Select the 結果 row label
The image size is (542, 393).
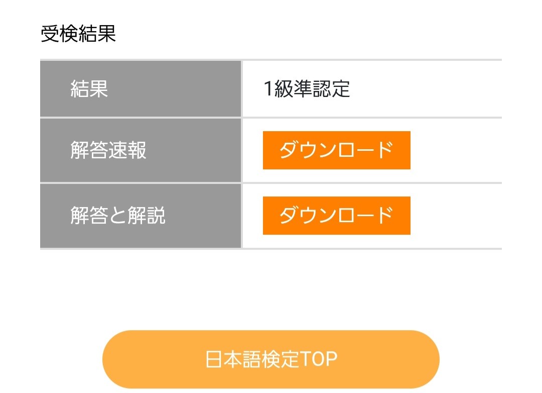tap(89, 89)
